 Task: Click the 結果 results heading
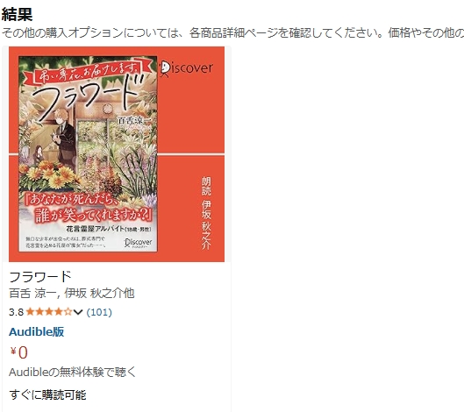tap(17, 14)
